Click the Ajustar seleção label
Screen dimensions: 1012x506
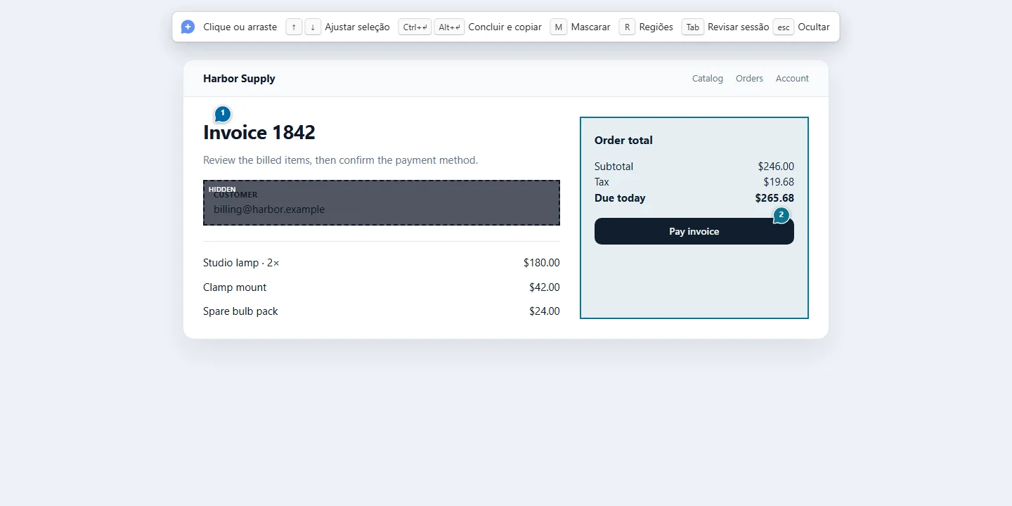tap(357, 27)
